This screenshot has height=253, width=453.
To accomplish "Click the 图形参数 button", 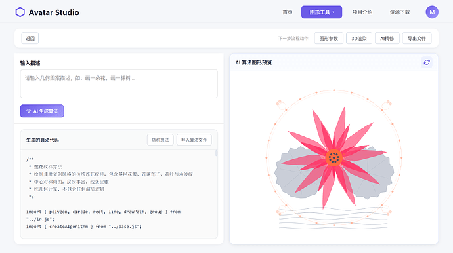I will pyautogui.click(x=328, y=39).
